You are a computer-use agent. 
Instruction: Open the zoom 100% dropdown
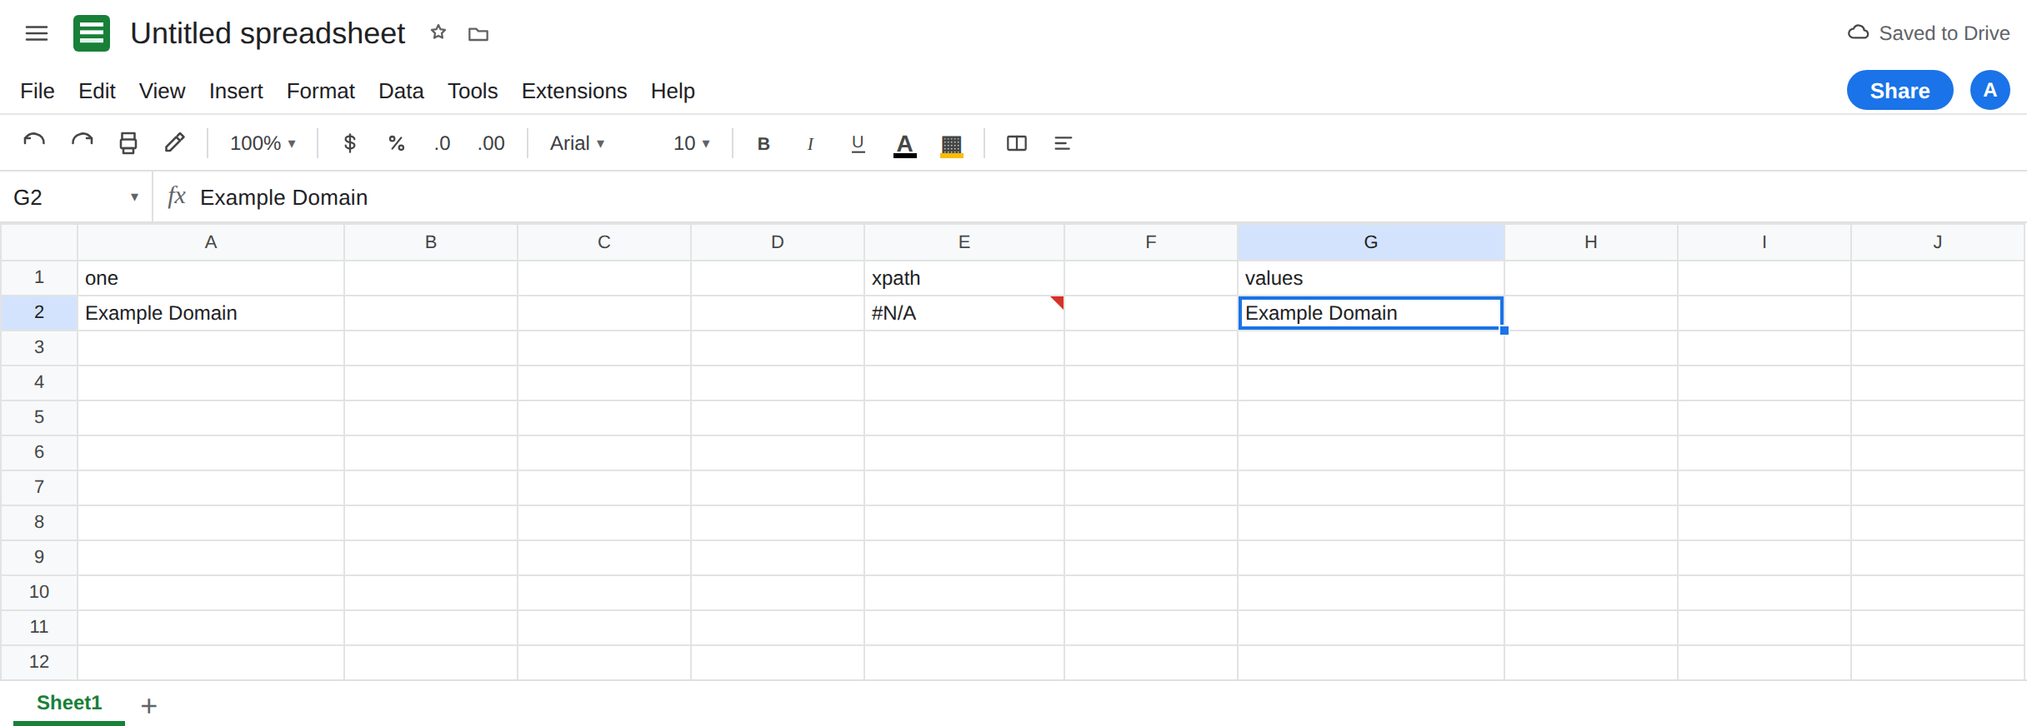click(x=263, y=143)
